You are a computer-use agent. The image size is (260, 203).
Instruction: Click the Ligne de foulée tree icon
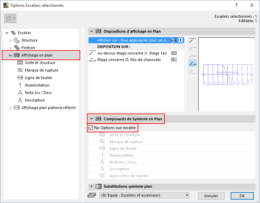[x=20, y=78]
